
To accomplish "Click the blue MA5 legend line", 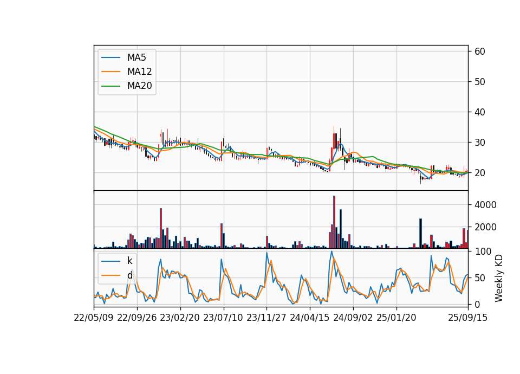I will pyautogui.click(x=110, y=57).
